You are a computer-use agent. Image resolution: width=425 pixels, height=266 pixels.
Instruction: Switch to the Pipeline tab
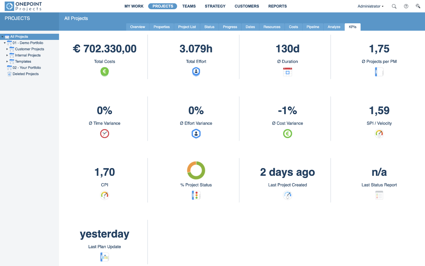313,27
